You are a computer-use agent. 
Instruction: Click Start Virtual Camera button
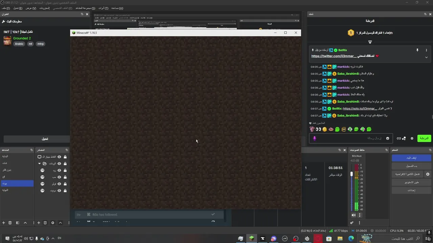(408, 174)
